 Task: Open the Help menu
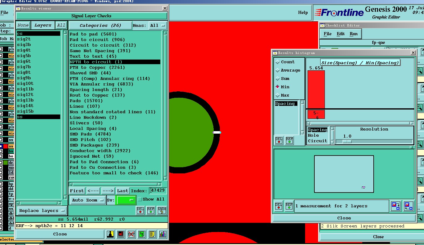(303, 13)
